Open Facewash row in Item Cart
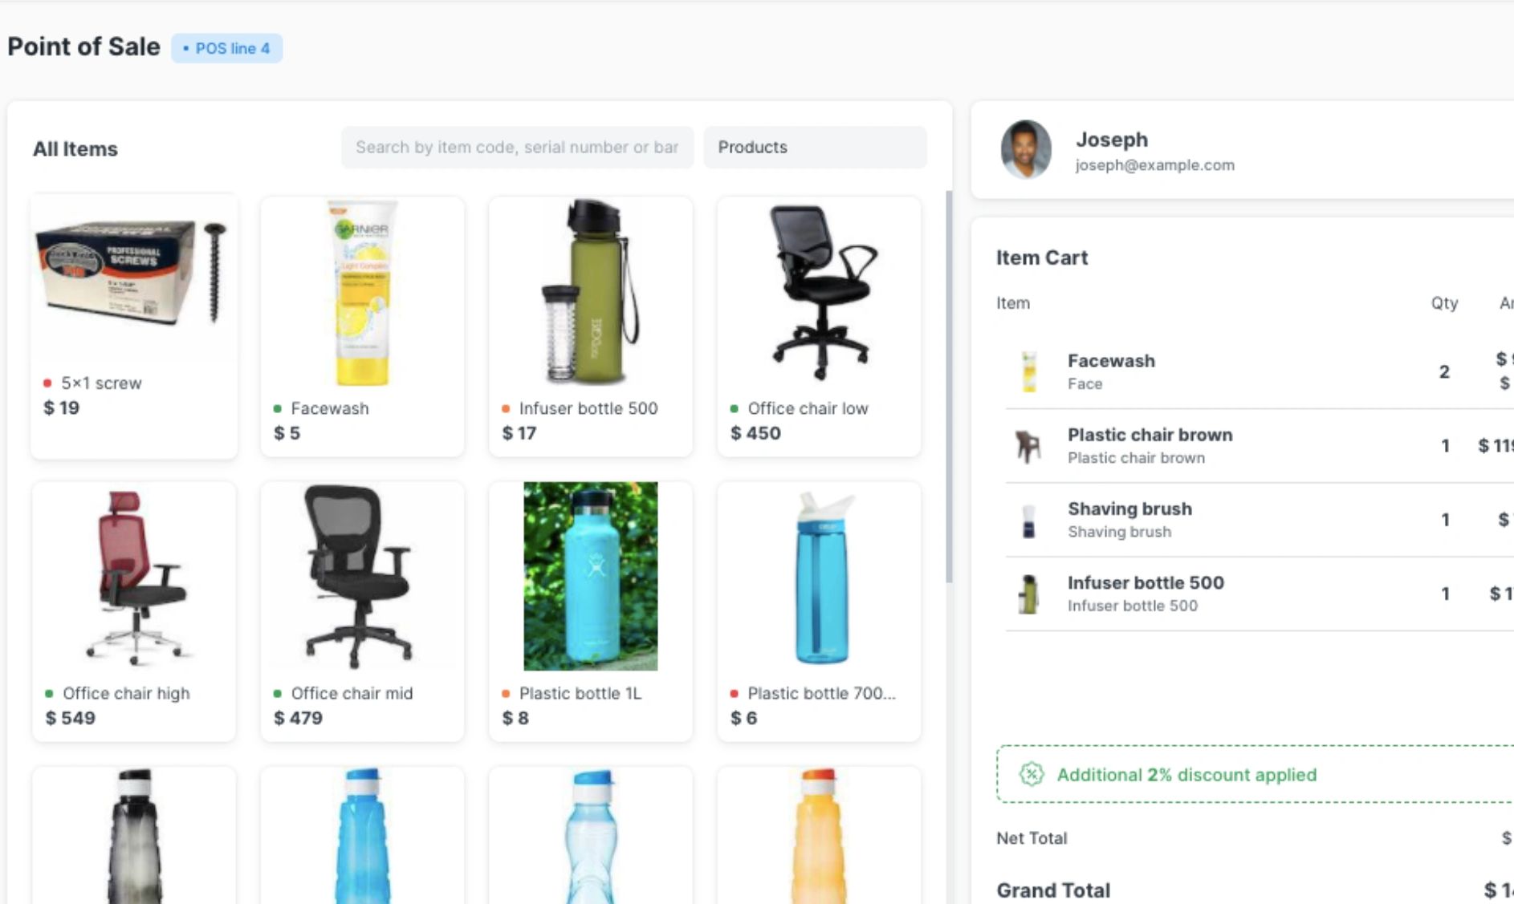The height and width of the screenshot is (904, 1514). pyautogui.click(x=1259, y=372)
